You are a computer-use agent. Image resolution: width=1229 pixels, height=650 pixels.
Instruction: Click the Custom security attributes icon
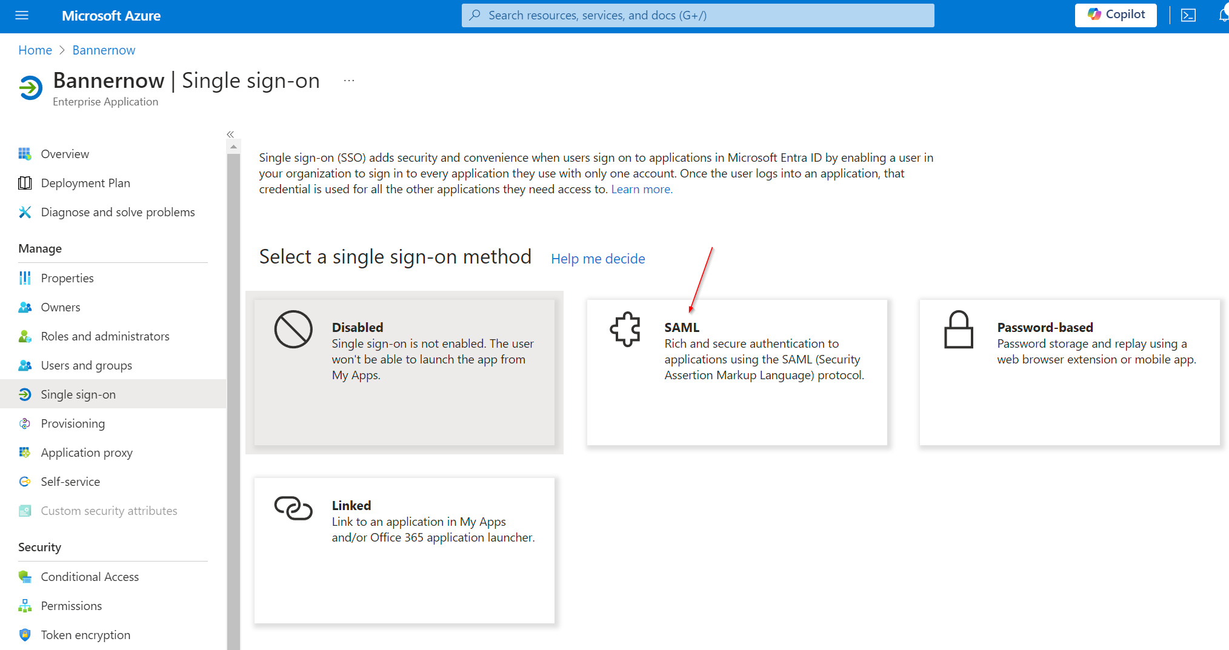(x=25, y=511)
